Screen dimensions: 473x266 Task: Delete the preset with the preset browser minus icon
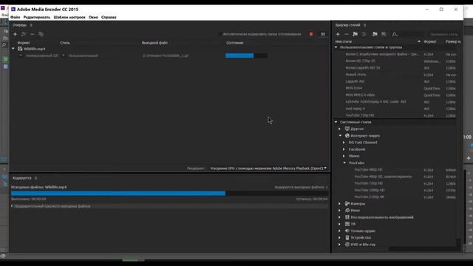coord(347,34)
